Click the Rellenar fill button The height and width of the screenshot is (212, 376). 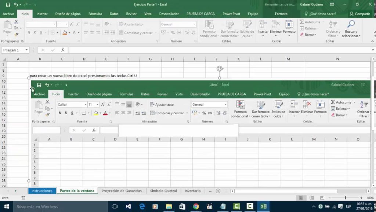click(309, 28)
